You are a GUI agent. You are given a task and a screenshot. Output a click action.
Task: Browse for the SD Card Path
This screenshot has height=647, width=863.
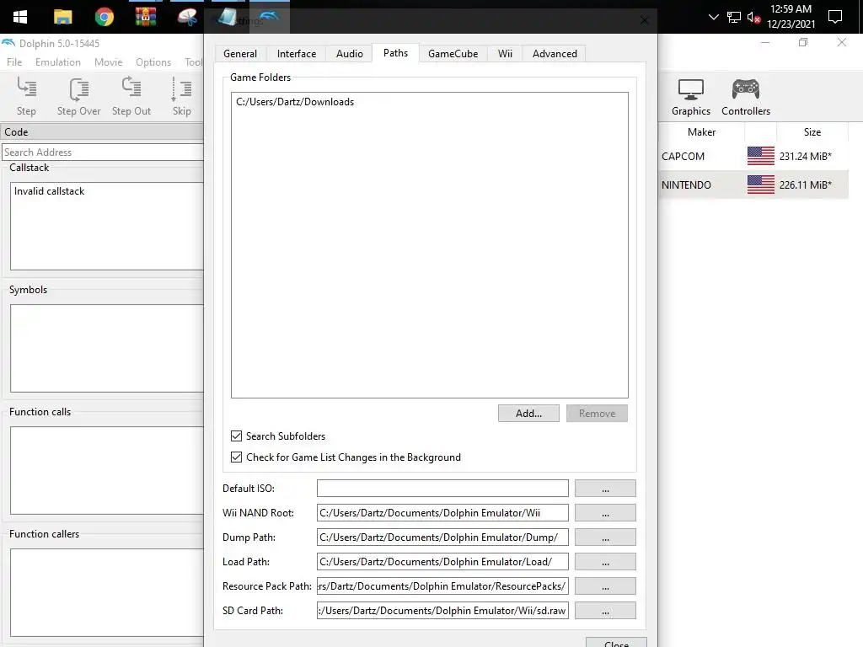pos(605,610)
